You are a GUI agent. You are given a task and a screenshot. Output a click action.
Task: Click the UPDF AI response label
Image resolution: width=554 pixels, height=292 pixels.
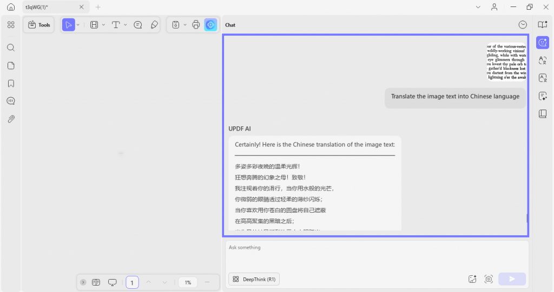pos(240,128)
